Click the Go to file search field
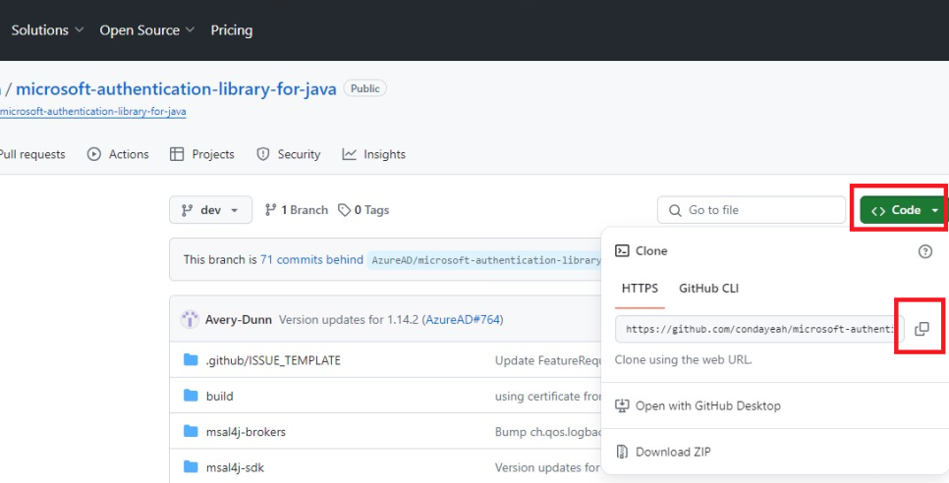The image size is (949, 483). (x=752, y=210)
